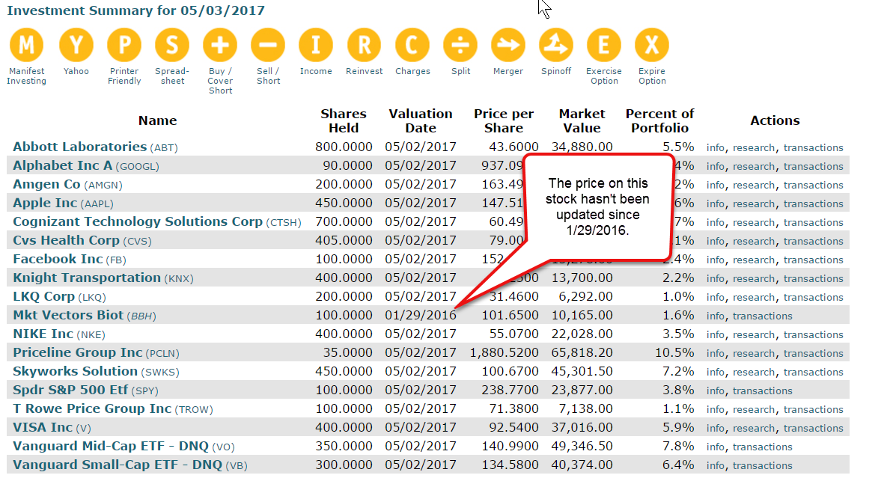
Task: Open T Rowe Price Group Inc link
Action: point(92,408)
